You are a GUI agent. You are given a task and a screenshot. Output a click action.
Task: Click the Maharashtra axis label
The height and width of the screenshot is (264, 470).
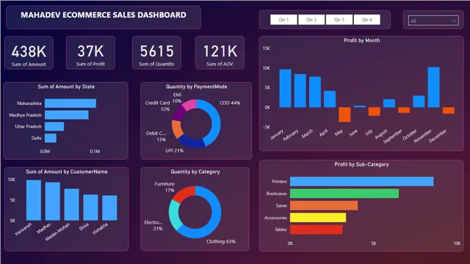tap(29, 103)
